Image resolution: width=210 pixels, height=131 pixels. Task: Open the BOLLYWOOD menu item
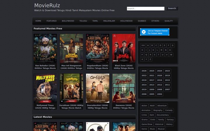[68, 21]
